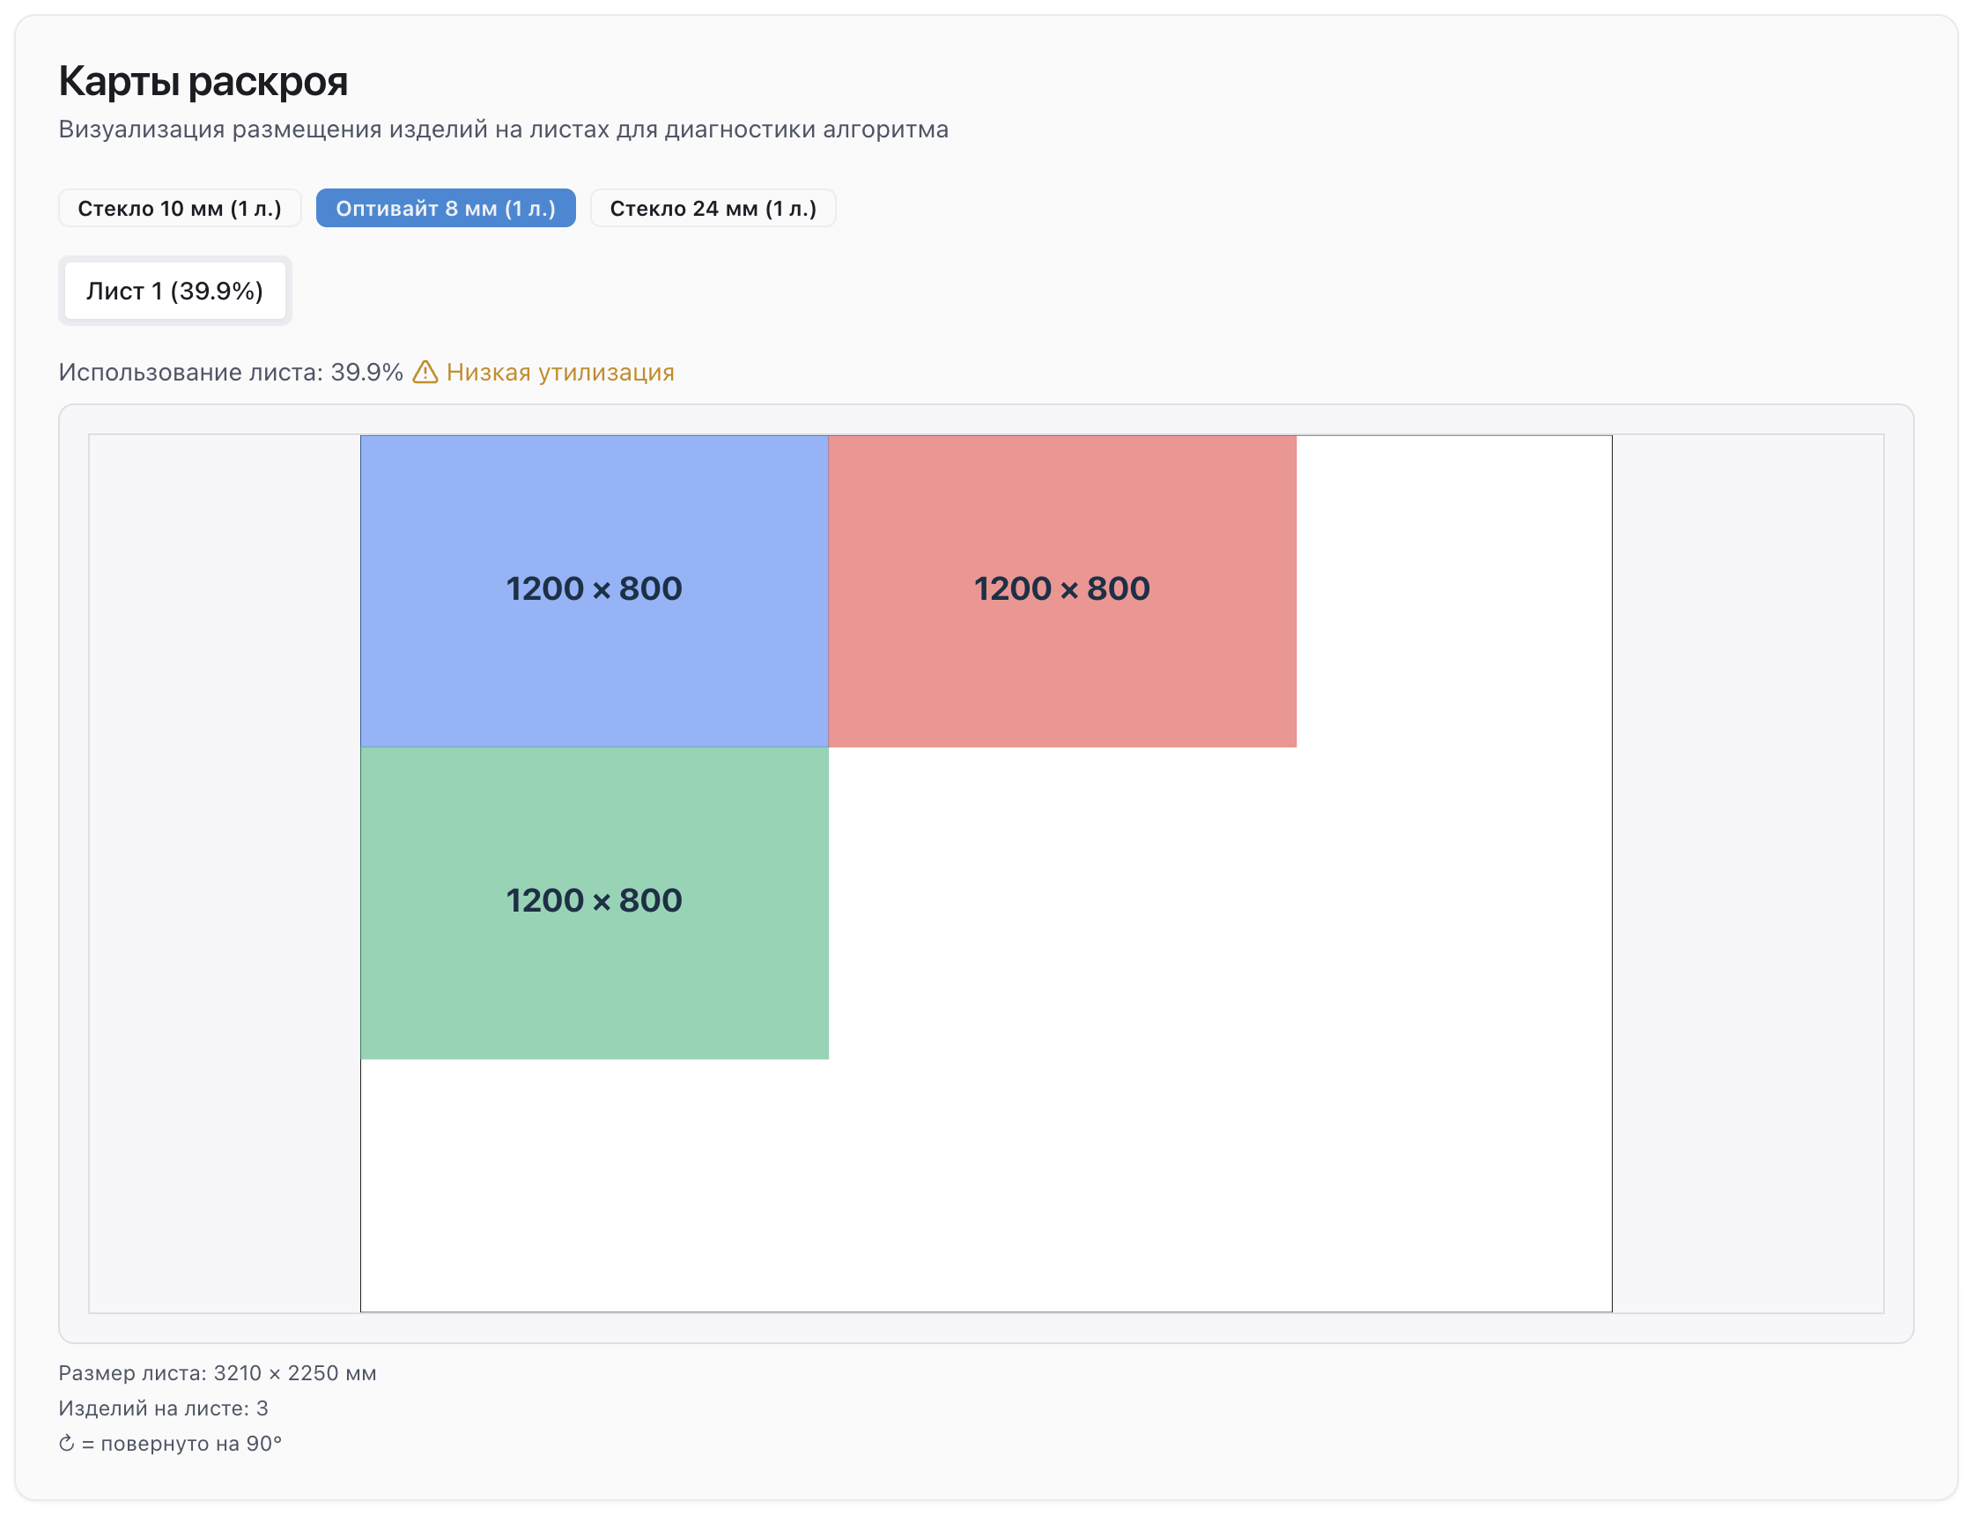This screenshot has height=1515, width=1973.
Task: Click the rotation legend icon
Action: click(67, 1444)
